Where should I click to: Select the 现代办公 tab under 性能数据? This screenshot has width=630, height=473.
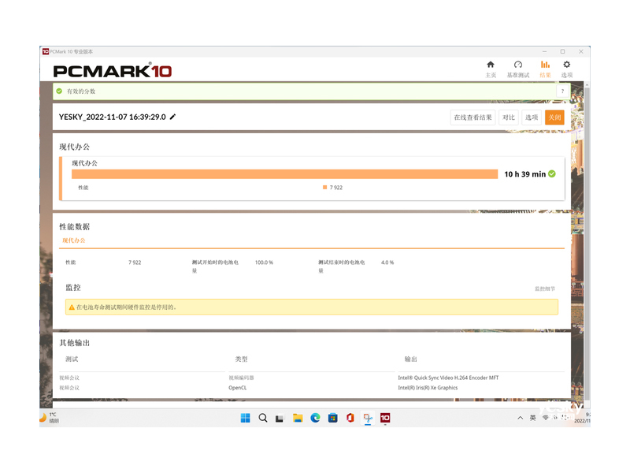click(x=73, y=240)
